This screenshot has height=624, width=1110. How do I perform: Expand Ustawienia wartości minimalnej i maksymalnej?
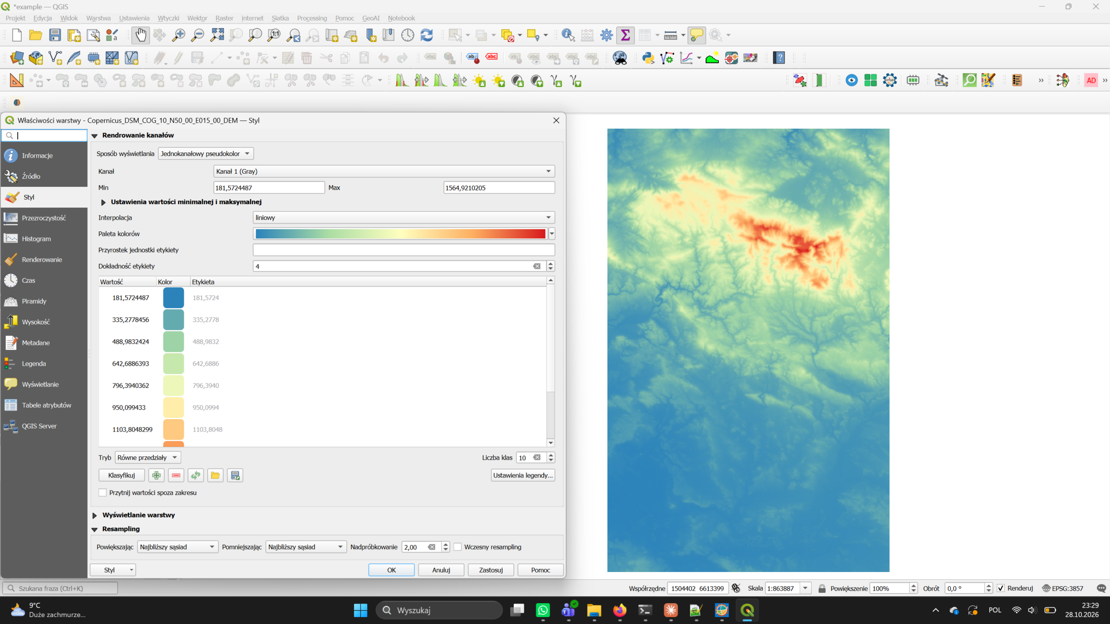coord(103,202)
